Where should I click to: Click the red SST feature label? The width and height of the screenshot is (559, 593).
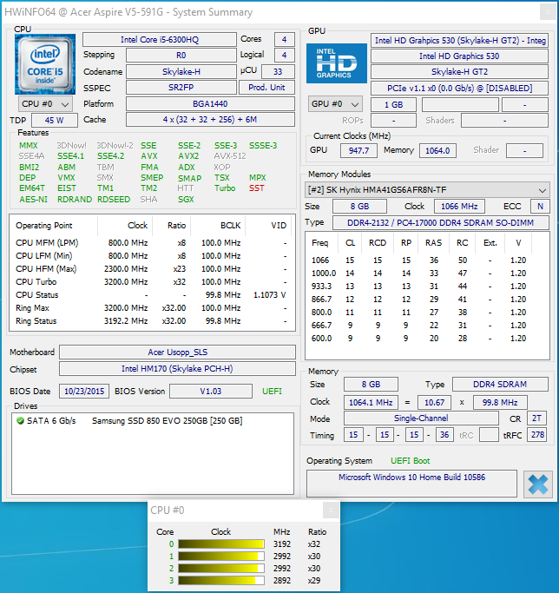coord(256,188)
